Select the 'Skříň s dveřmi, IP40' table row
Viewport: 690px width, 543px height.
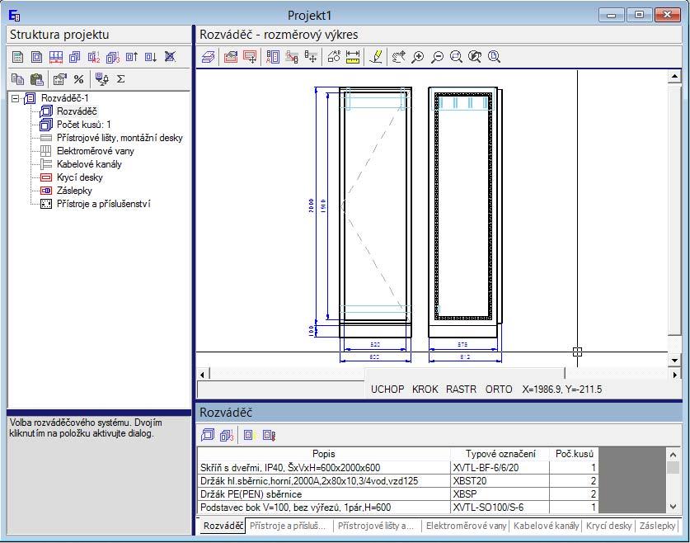click(398, 468)
